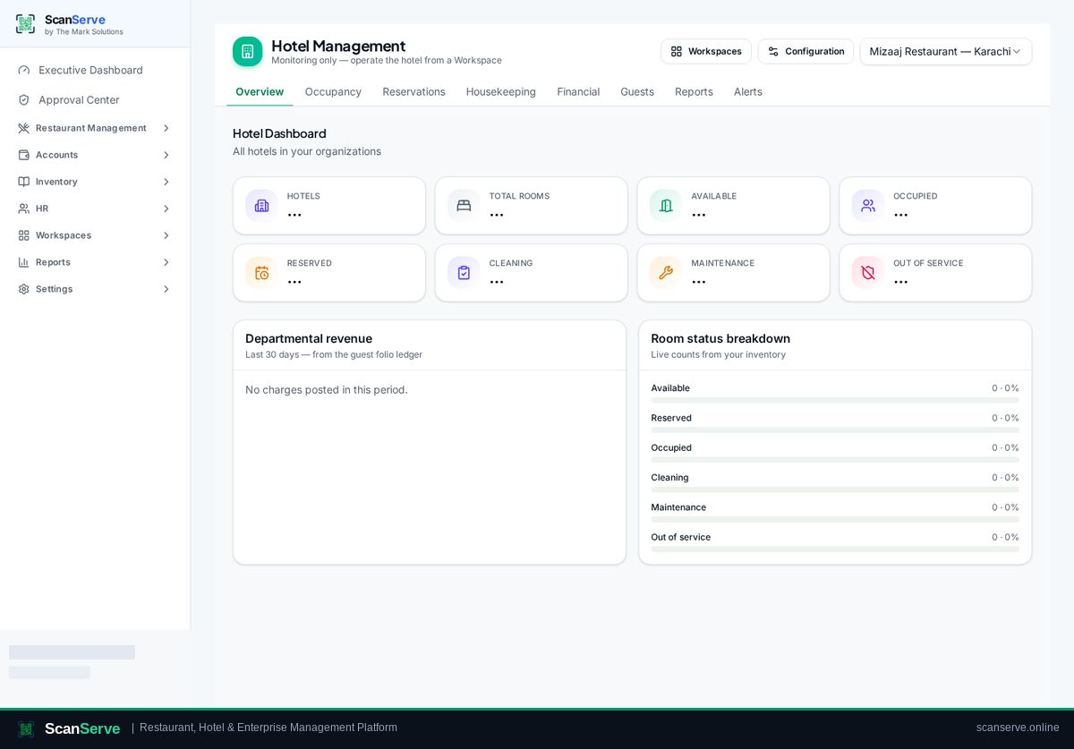The width and height of the screenshot is (1074, 749).
Task: Open the Mizaaj Restaurant — Karachi dropdown
Action: point(946,51)
